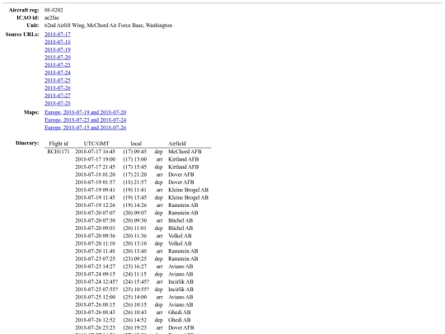Viewport: 445px width, 334px height.
Task: Click the 2018-07-20 source link
Action: tap(58, 58)
